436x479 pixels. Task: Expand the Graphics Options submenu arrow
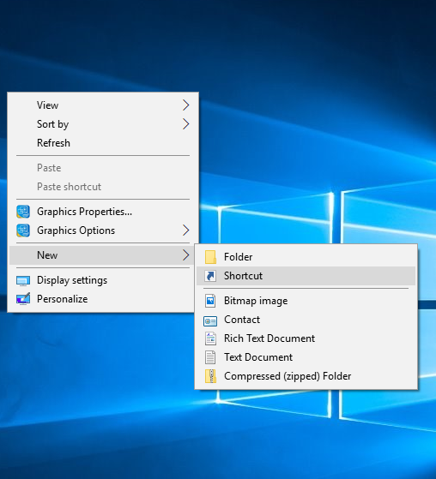coord(185,231)
